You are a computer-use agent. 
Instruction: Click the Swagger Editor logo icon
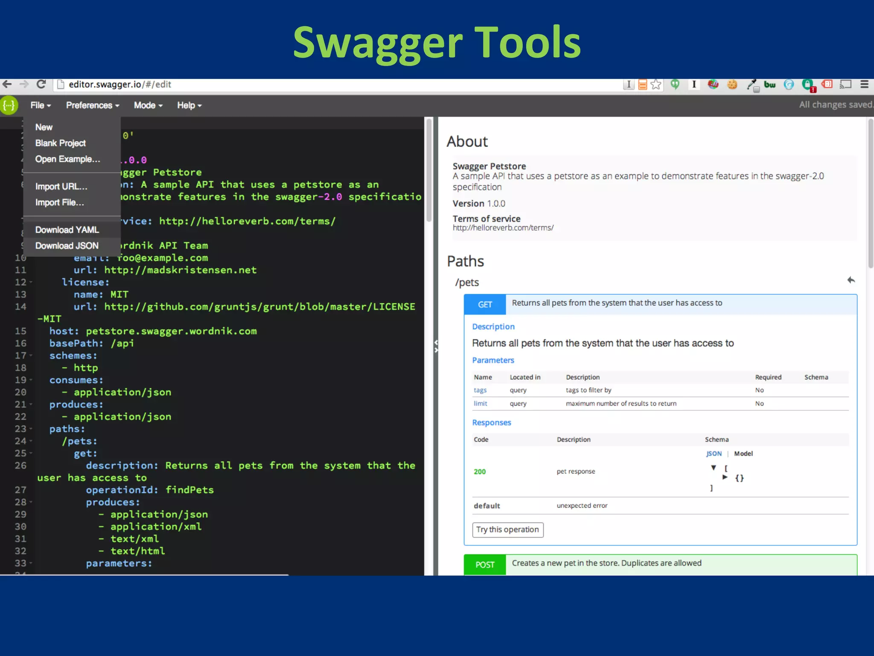click(x=9, y=105)
